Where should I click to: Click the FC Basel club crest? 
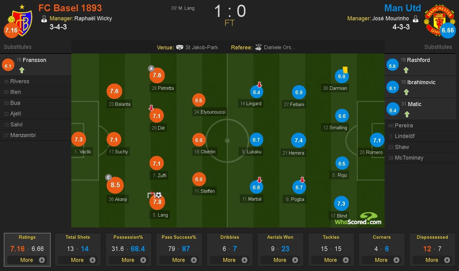[x=22, y=20]
